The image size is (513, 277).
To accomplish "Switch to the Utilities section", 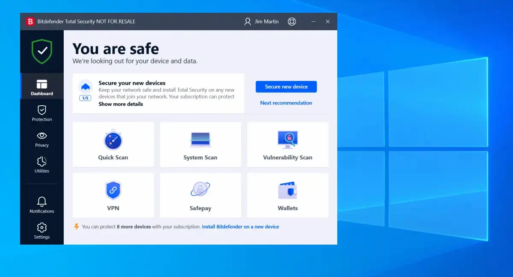I will coord(42,165).
